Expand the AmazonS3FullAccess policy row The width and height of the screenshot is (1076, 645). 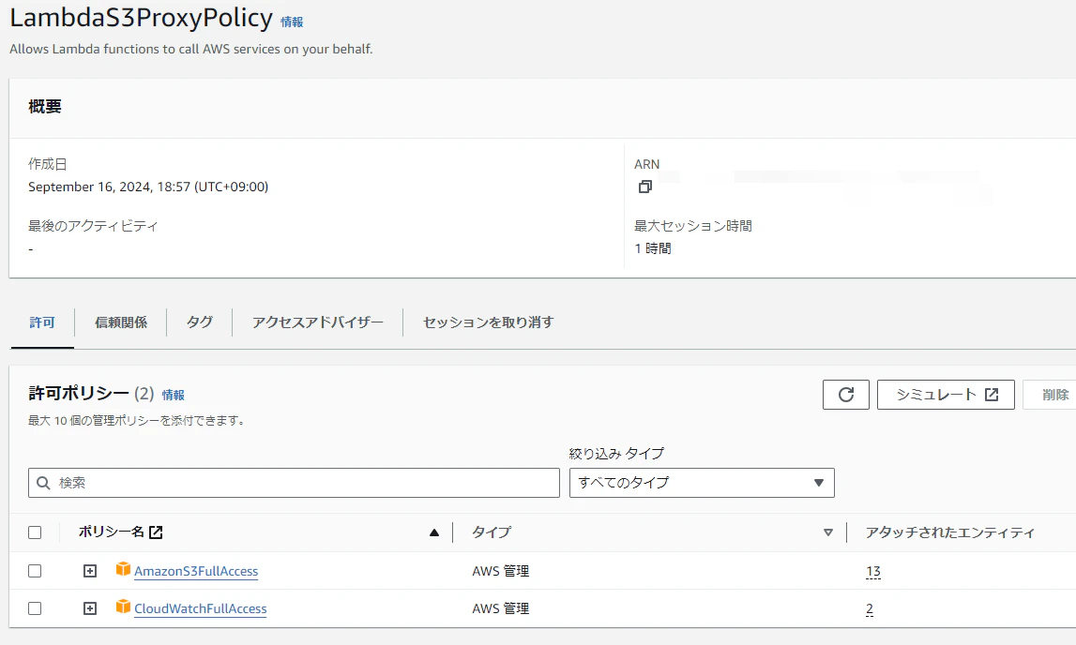click(90, 571)
